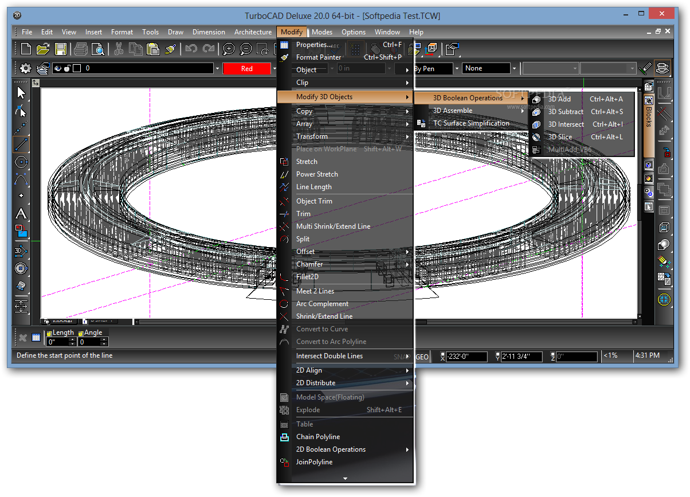The width and height of the screenshot is (690, 497).
Task: Click the 3D Slice icon in submenu
Action: point(536,137)
